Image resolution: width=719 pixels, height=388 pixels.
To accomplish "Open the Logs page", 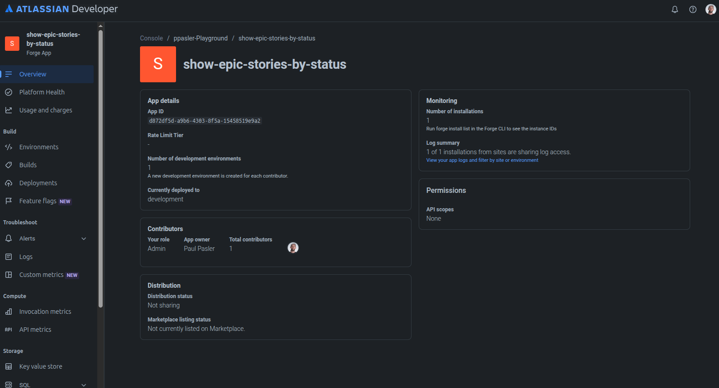I will (47, 257).
